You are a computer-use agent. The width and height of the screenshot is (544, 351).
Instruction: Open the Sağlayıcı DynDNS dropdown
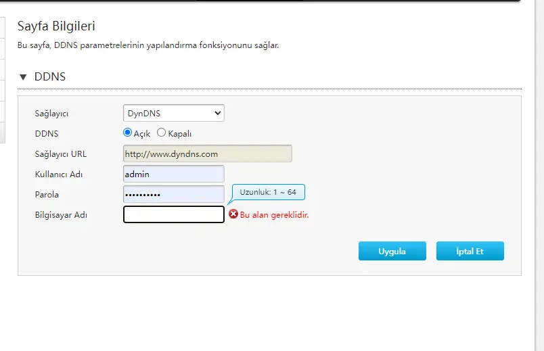pyautogui.click(x=173, y=113)
